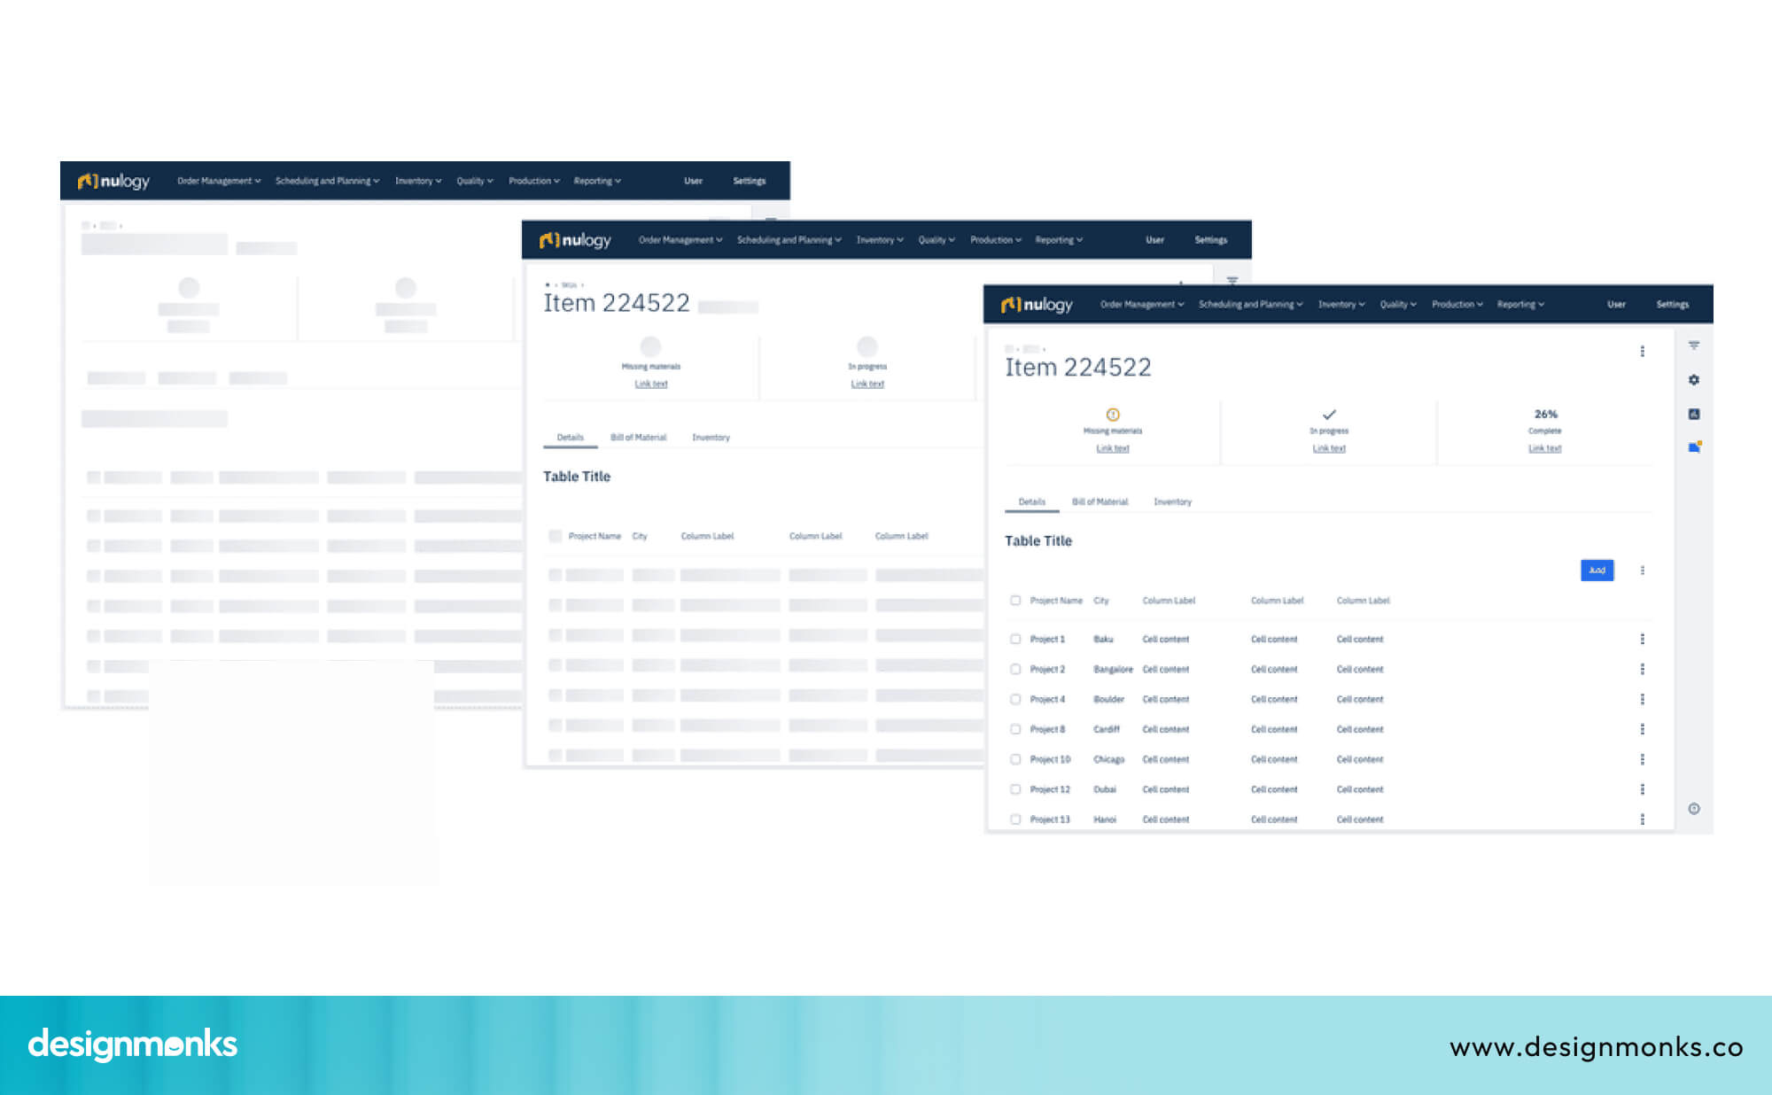Click the In progress checkmark icon in front window

pyautogui.click(x=1329, y=415)
